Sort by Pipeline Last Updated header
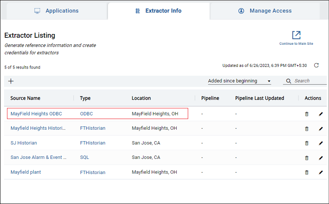 259,98
